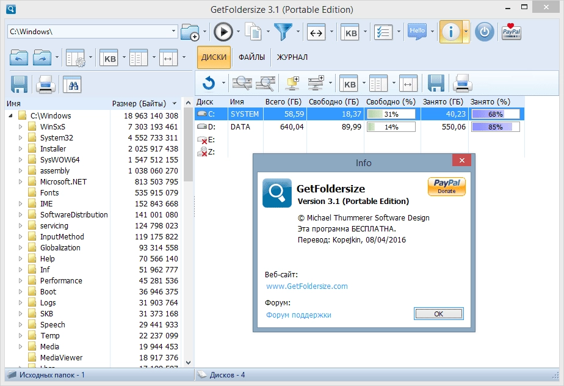
Task: Collapse the C:\Windows tree node
Action: (x=11, y=115)
